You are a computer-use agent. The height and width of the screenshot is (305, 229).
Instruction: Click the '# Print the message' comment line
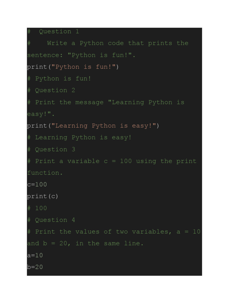[106, 102]
